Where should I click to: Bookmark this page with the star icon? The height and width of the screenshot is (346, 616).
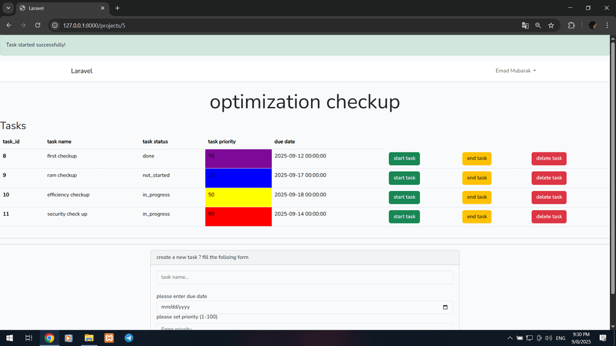tap(551, 25)
